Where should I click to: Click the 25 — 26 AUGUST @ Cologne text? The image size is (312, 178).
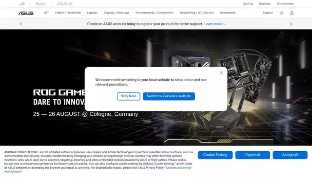point(86,114)
